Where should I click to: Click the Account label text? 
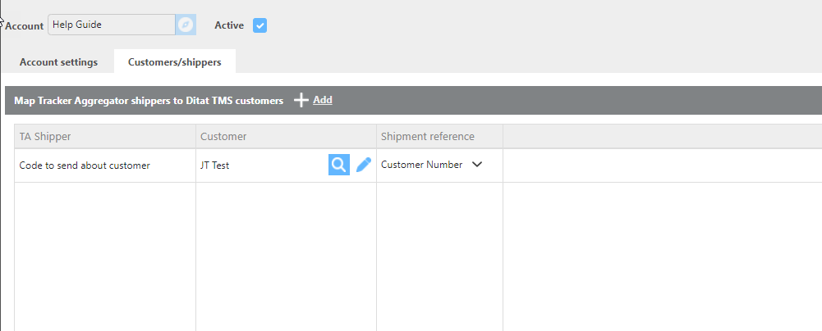point(25,25)
